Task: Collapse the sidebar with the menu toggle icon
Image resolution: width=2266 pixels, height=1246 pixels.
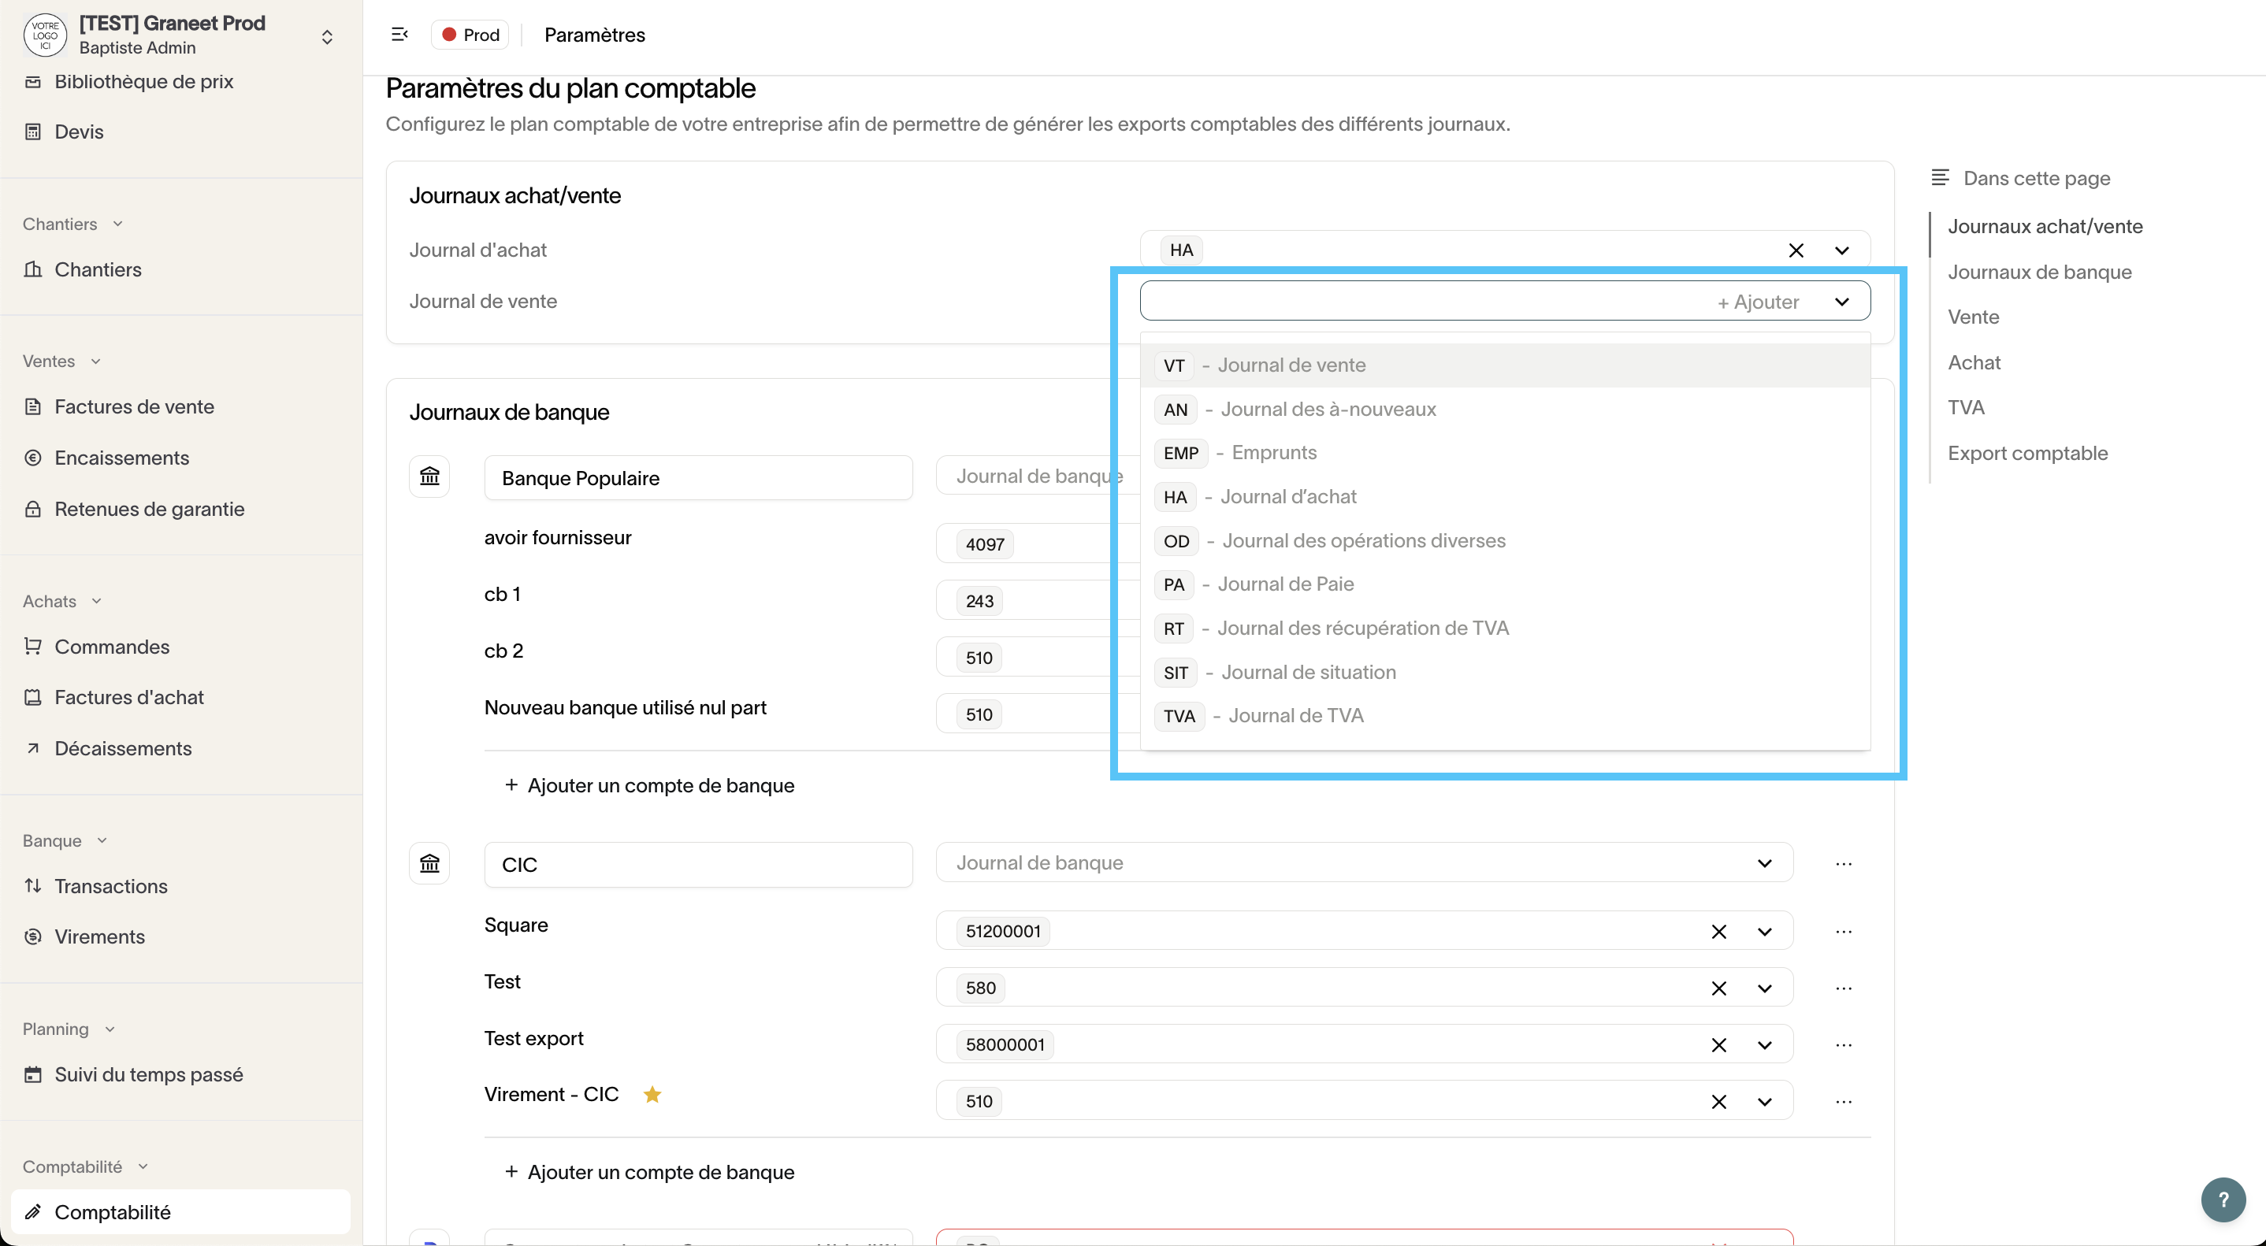Action: pyautogui.click(x=399, y=35)
